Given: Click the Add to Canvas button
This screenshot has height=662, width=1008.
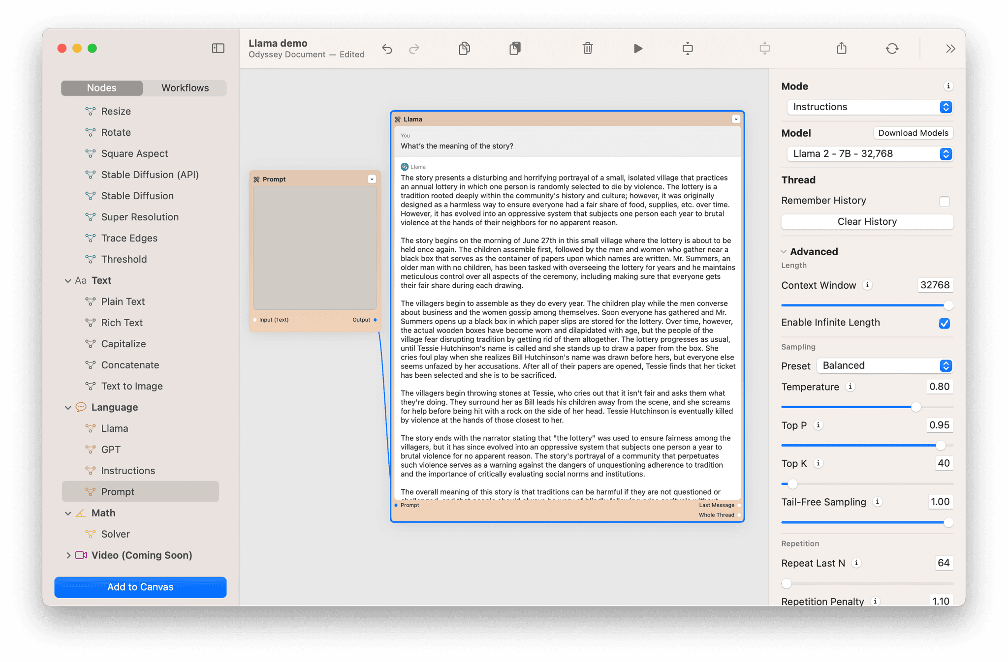Looking at the screenshot, I should pyautogui.click(x=140, y=587).
